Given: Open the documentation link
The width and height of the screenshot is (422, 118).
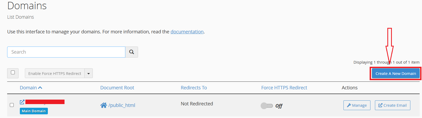Looking at the screenshot, I should pos(187,32).
